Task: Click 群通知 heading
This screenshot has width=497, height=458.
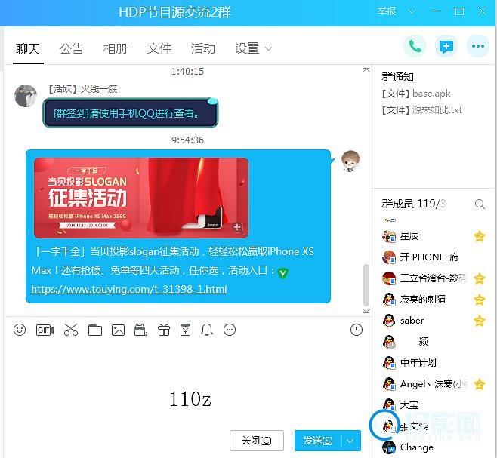Action: pos(397,77)
